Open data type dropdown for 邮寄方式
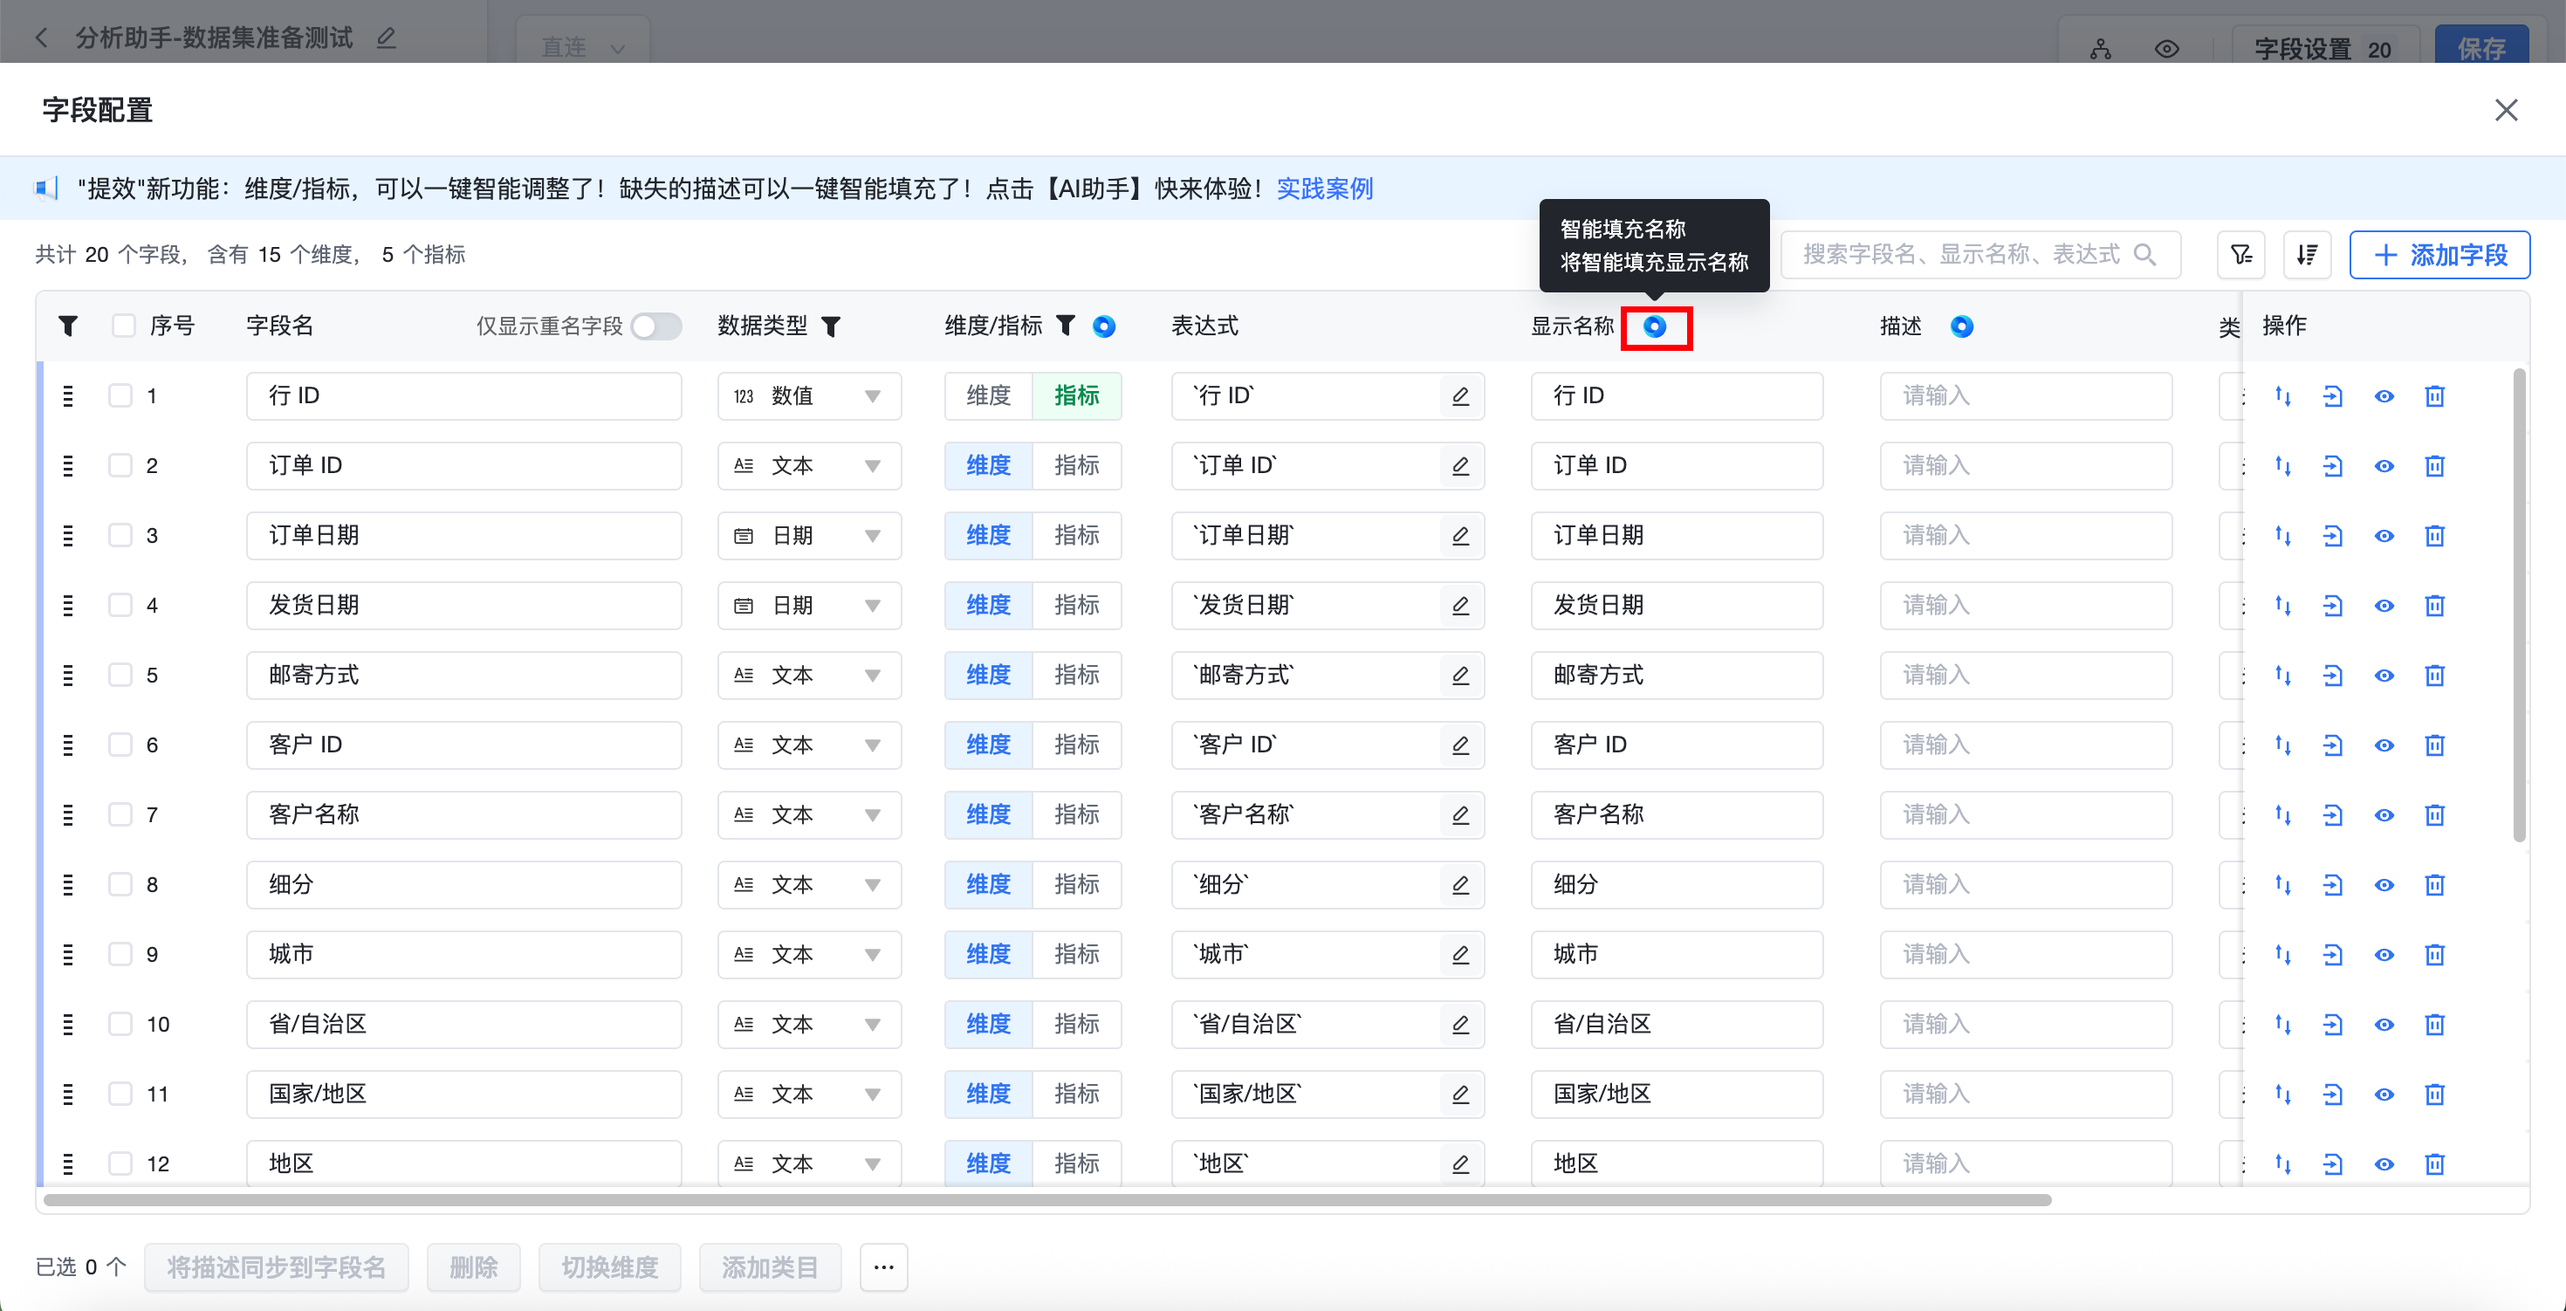This screenshot has height=1311, width=2566. point(809,676)
